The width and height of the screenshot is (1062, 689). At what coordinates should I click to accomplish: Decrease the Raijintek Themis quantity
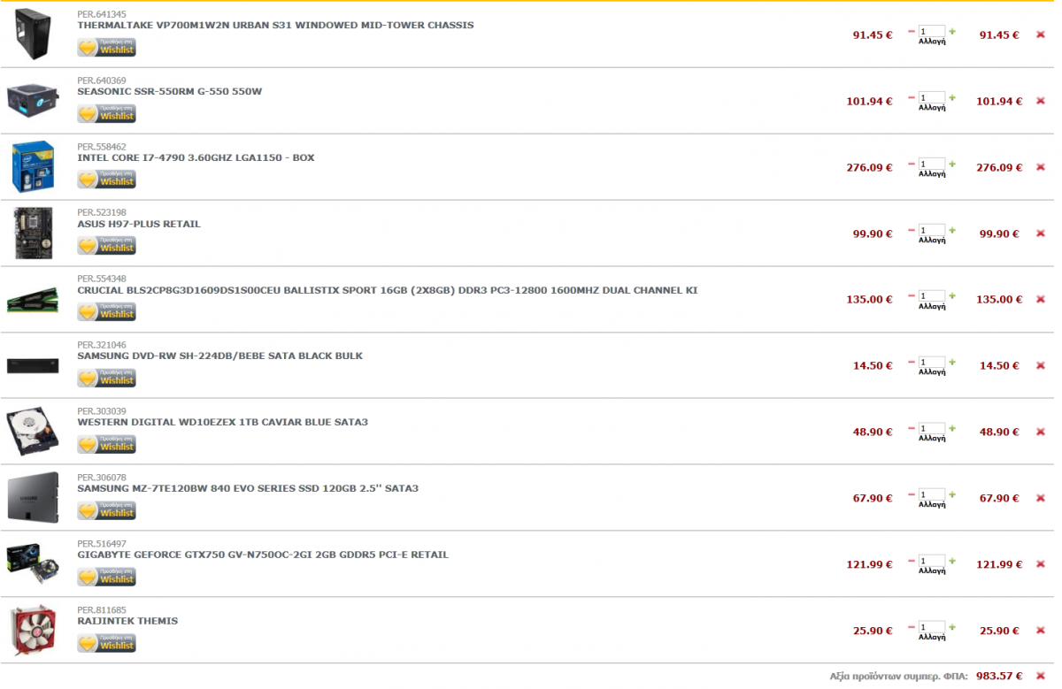pos(912,628)
